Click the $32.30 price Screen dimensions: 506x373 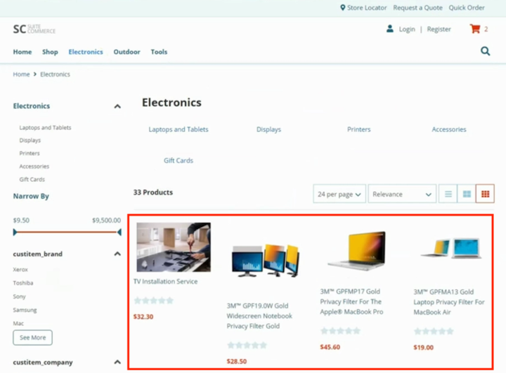[143, 317]
